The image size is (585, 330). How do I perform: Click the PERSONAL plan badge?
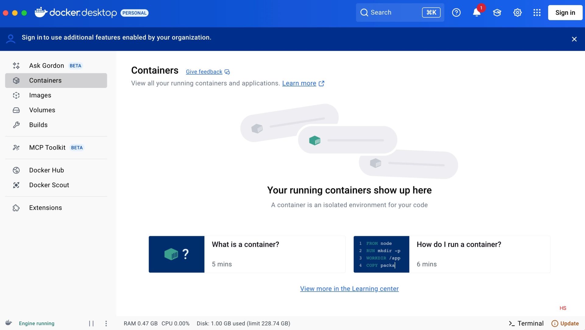pos(134,13)
